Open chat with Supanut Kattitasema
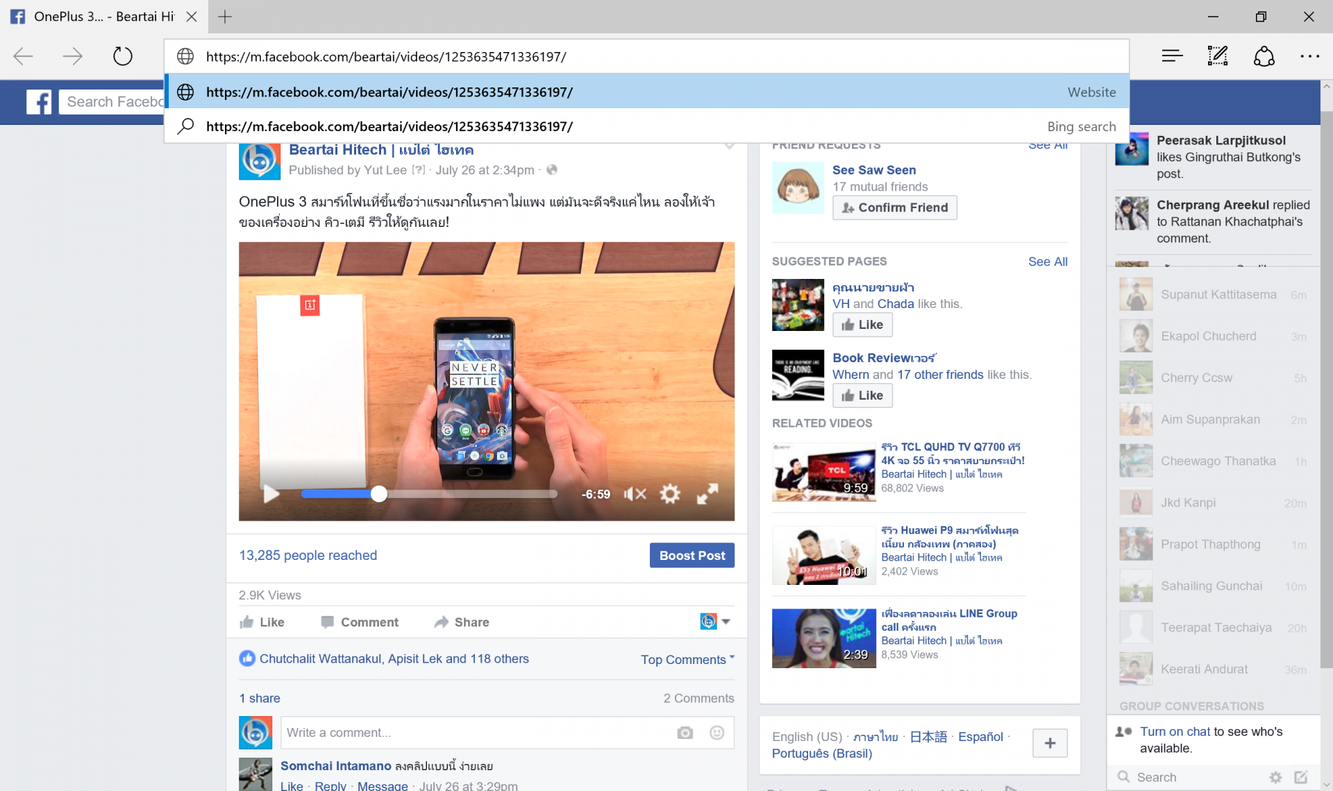Image resolution: width=1333 pixels, height=791 pixels. coord(1214,294)
